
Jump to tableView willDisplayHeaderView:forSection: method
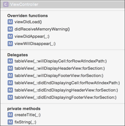(x=60, y=68)
